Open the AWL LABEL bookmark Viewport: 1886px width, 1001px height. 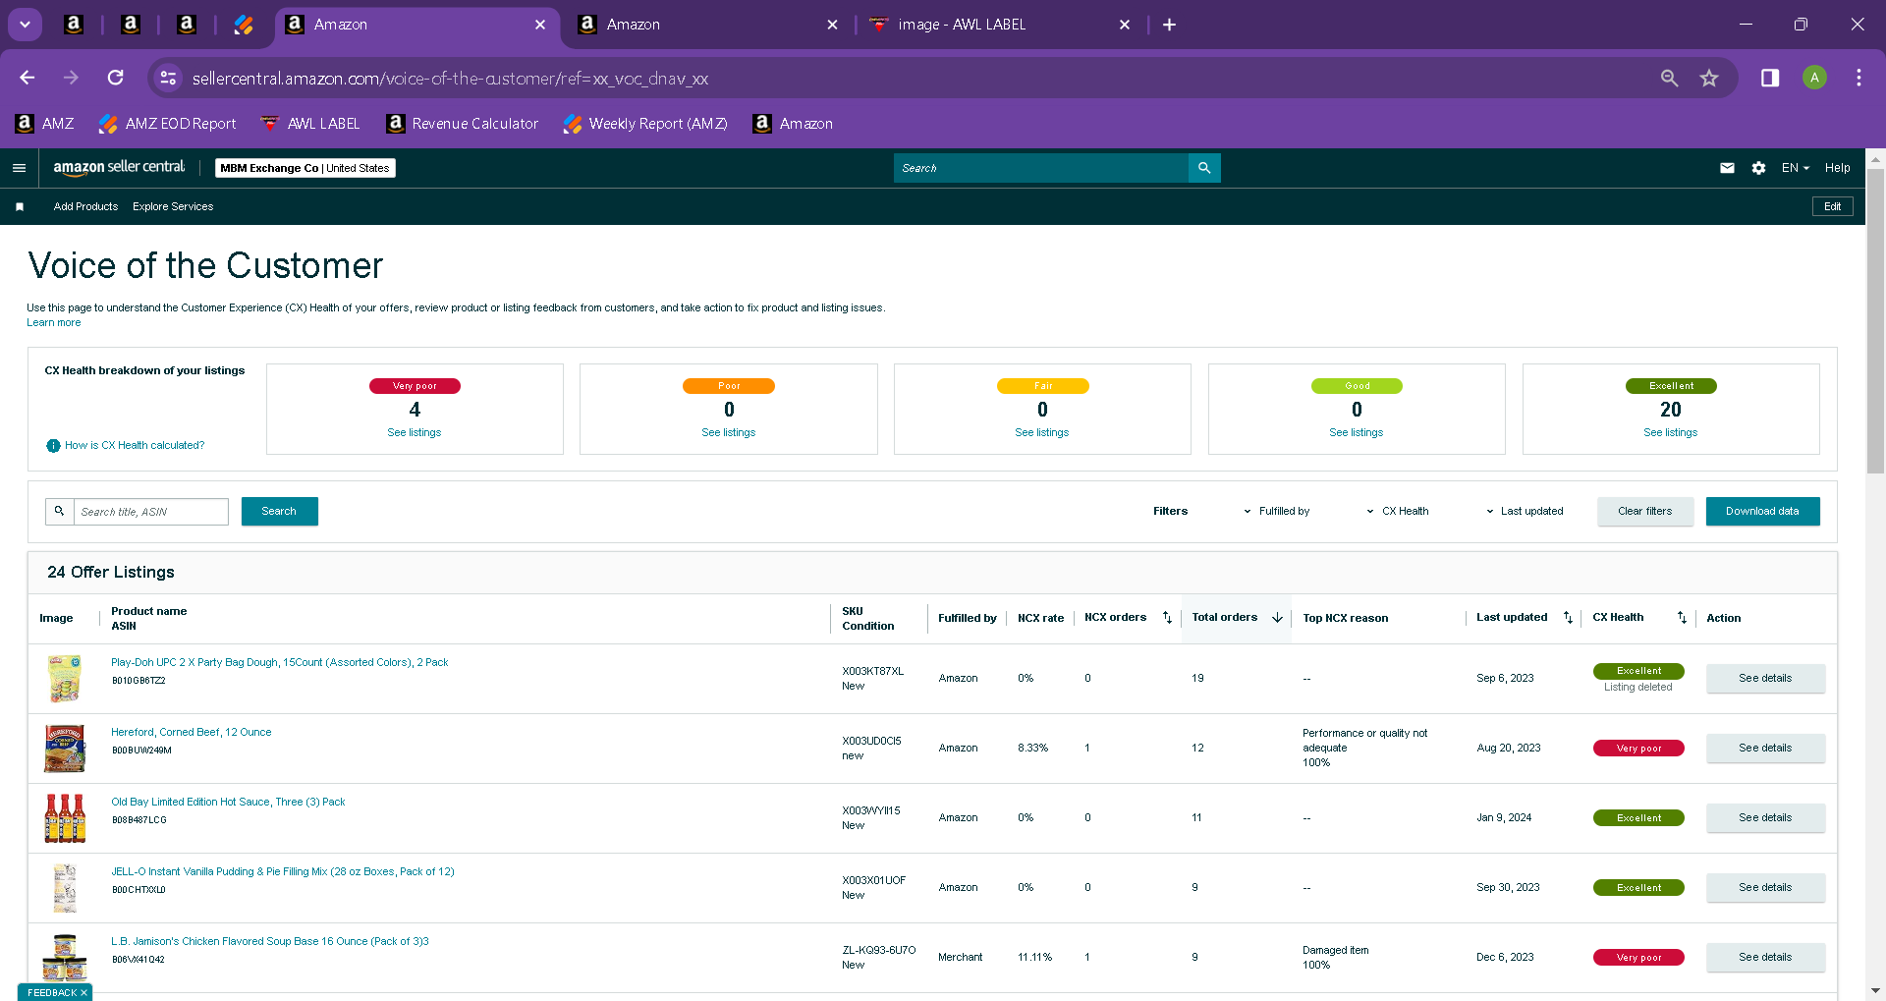pyautogui.click(x=310, y=124)
